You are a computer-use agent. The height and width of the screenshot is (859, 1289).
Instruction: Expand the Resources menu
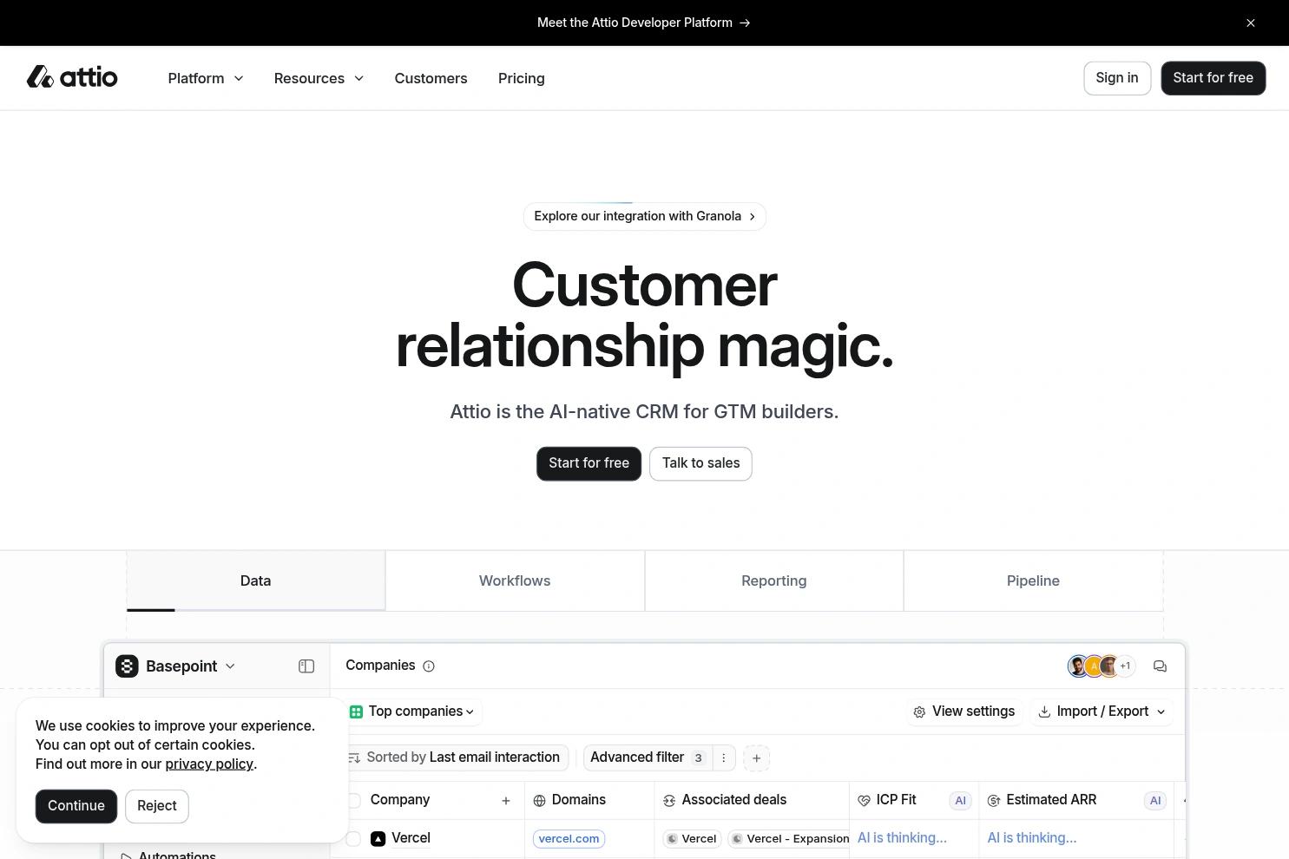pos(319,78)
